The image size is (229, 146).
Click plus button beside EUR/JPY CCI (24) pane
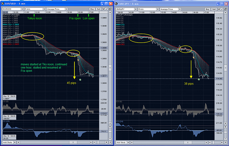click(x=225, y=127)
